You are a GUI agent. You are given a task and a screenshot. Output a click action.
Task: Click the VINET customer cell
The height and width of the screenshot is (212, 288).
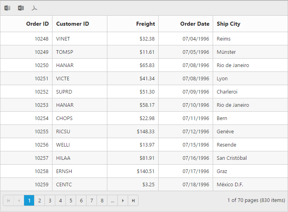point(63,39)
